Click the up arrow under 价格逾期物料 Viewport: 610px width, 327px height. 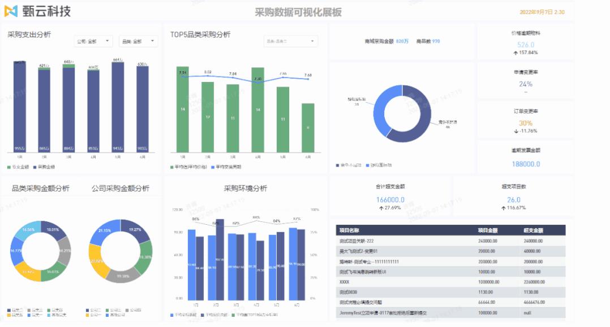click(516, 53)
